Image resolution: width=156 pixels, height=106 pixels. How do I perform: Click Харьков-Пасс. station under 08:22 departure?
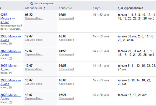tap(34, 18)
